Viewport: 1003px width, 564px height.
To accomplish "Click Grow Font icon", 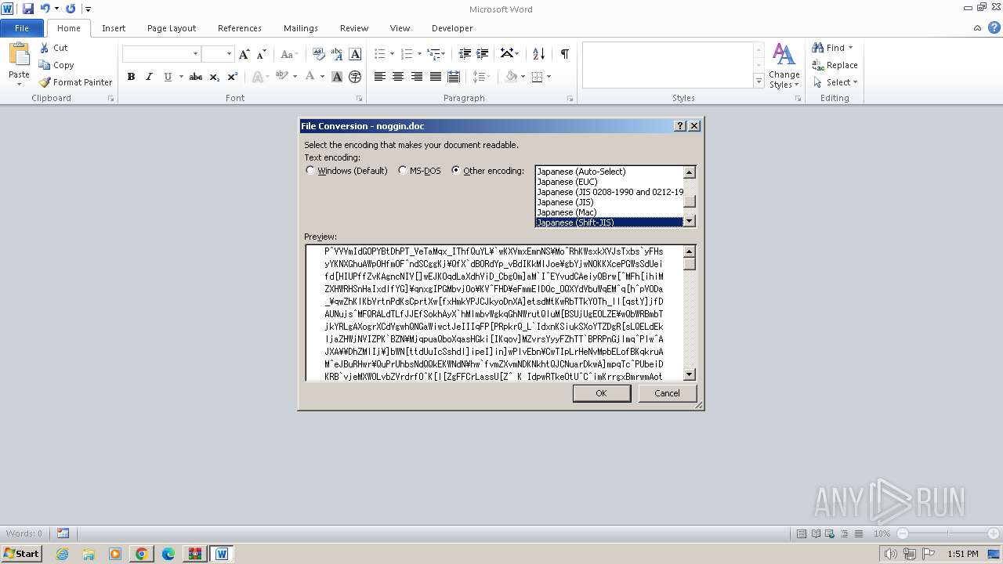I will pyautogui.click(x=244, y=54).
